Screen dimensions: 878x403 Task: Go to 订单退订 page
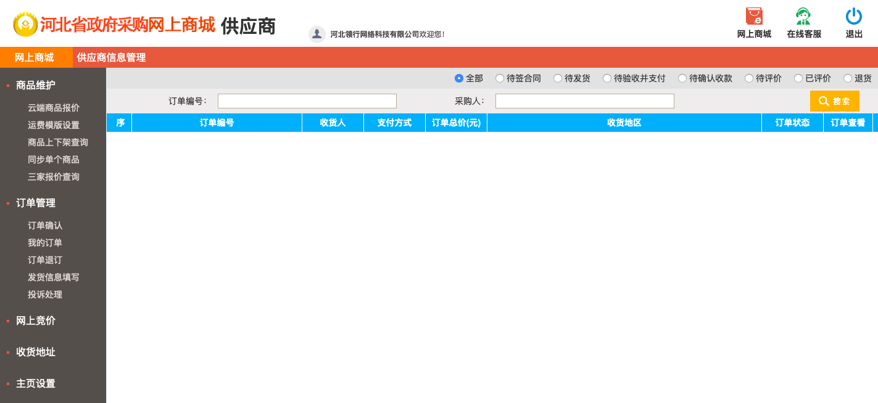pos(45,260)
